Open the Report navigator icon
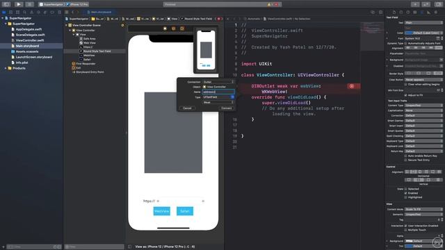The height and width of the screenshot is (250, 445). [59, 12]
